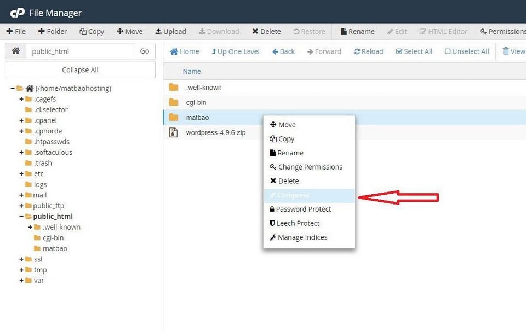Viewport: 526px width, 332px height.
Task: Choose Delete from the context menu
Action: coord(309,181)
